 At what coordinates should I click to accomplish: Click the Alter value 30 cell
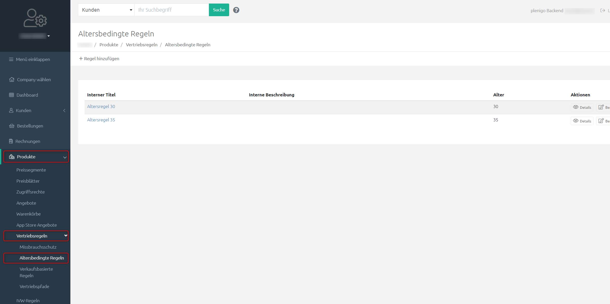tap(496, 106)
